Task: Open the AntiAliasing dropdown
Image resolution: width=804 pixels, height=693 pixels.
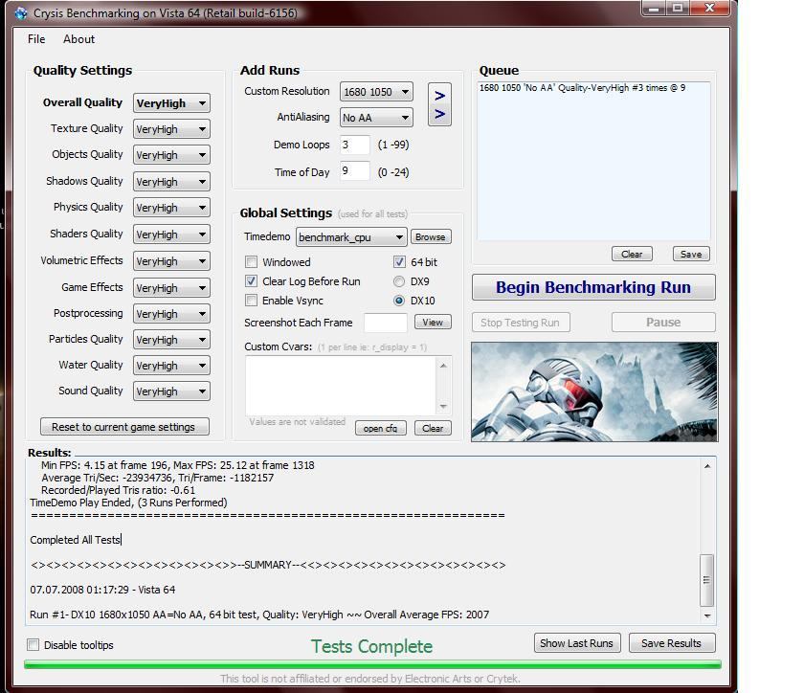Action: [x=376, y=118]
